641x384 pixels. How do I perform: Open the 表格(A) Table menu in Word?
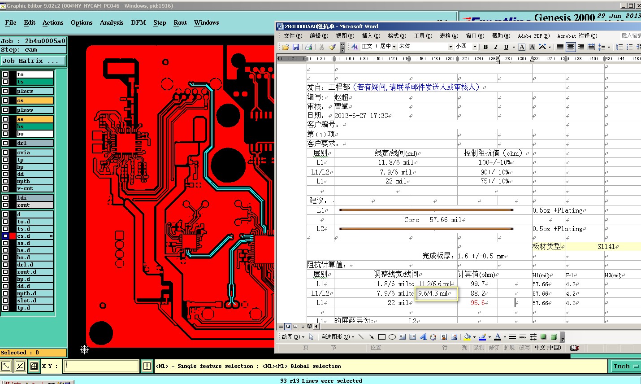click(449, 36)
